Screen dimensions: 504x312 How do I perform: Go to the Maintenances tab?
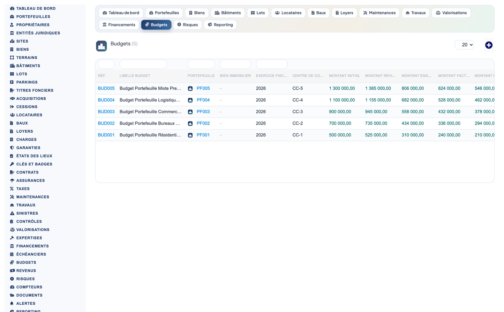click(x=379, y=13)
